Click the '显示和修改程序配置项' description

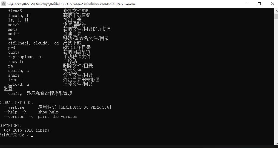[49, 93]
